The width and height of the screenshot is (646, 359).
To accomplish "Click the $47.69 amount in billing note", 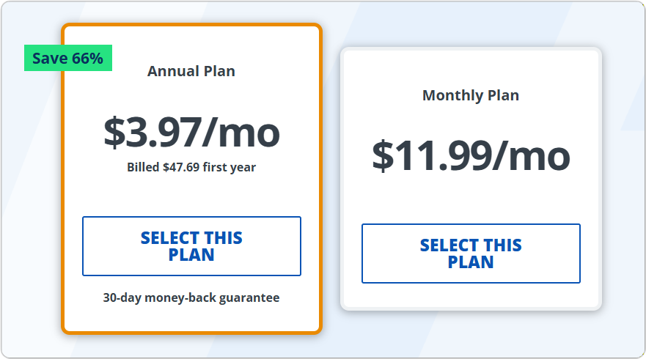I will click(182, 167).
